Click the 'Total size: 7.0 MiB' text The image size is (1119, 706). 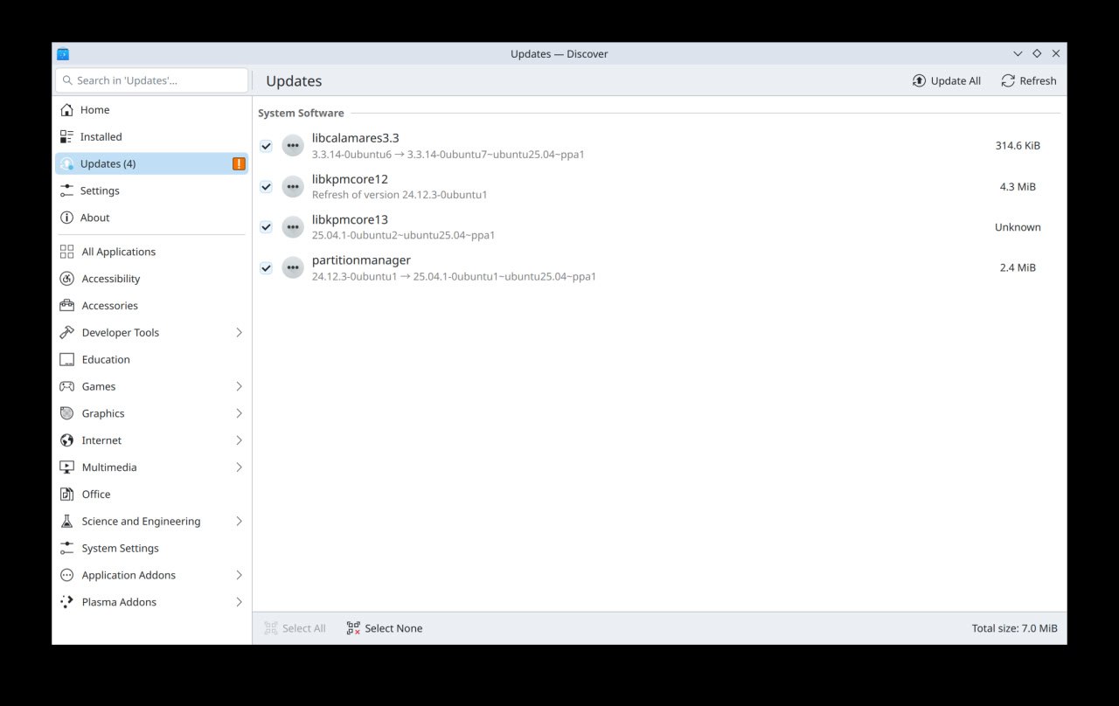click(x=1014, y=628)
